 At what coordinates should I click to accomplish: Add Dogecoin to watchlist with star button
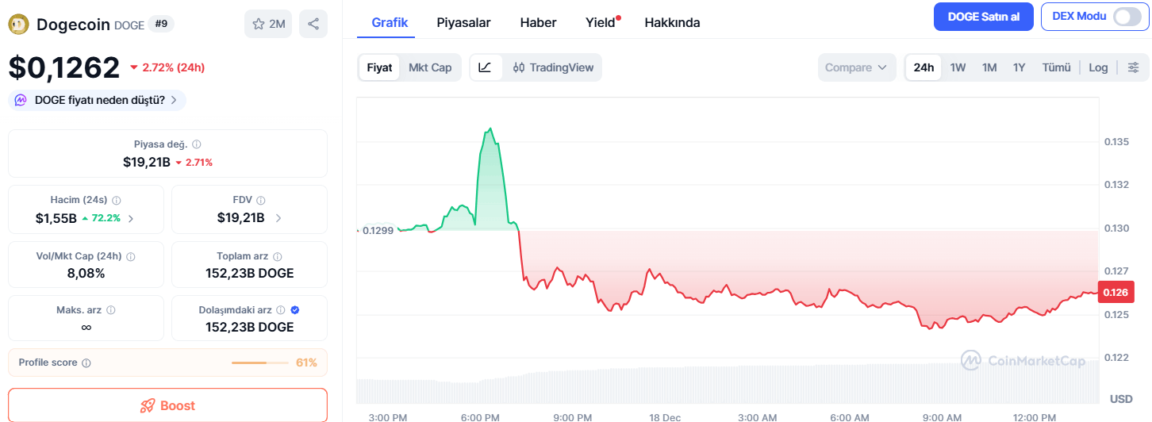(x=268, y=24)
